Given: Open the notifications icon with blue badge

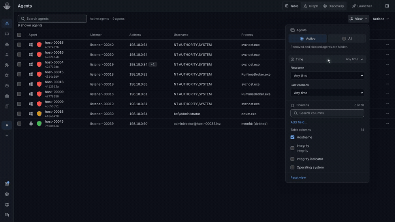Looking at the screenshot, I should coord(7,184).
